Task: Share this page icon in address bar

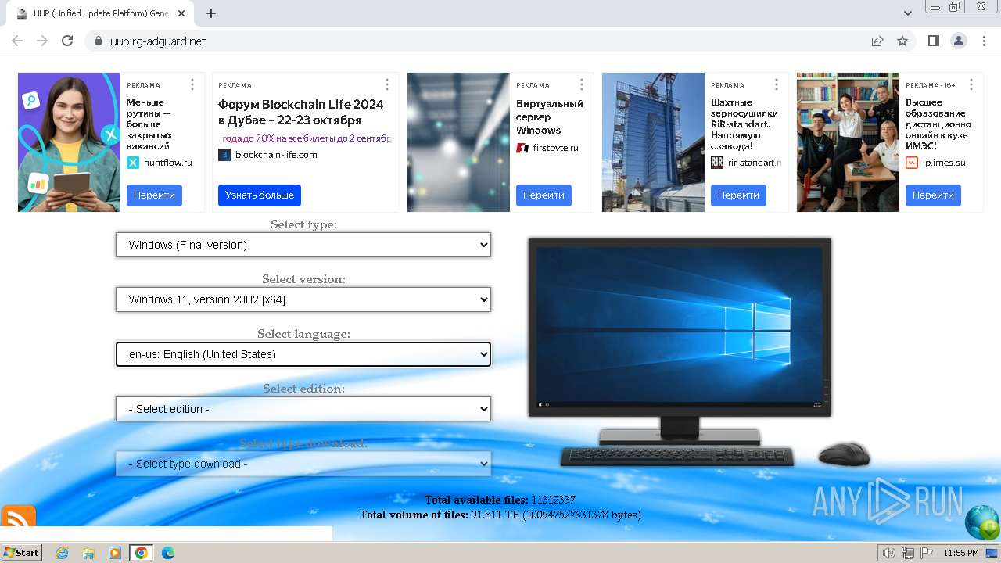Action: click(877, 41)
